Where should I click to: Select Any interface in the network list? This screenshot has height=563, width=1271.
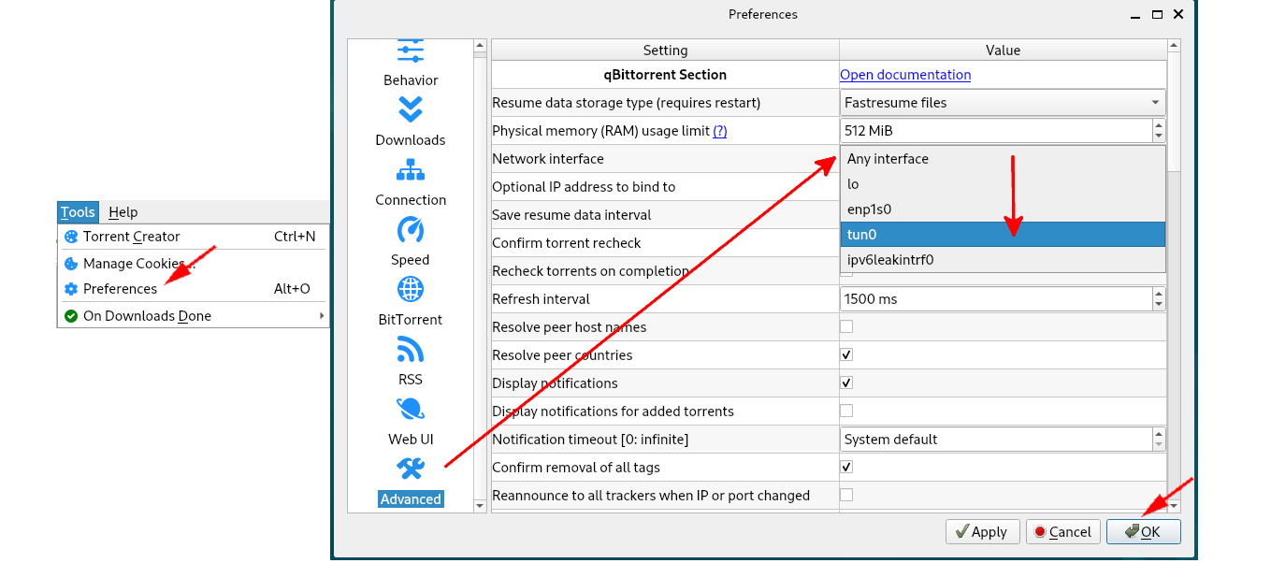(x=1003, y=159)
